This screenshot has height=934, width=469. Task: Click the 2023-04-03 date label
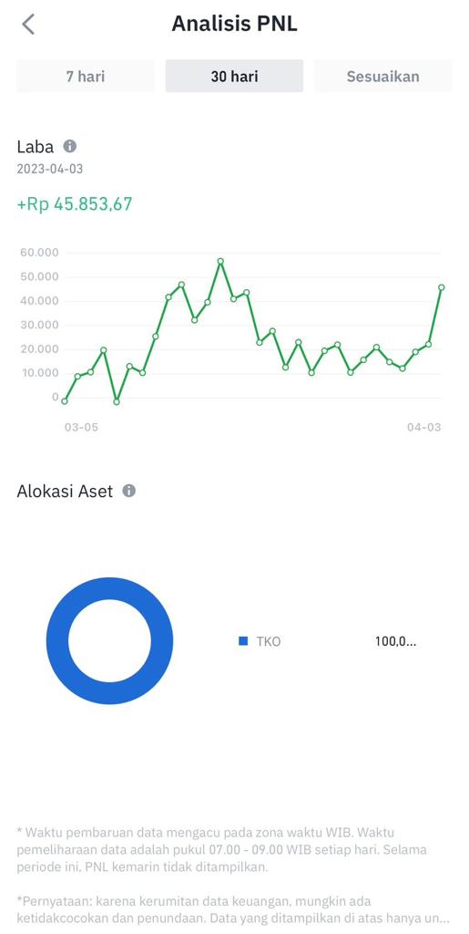[50, 169]
